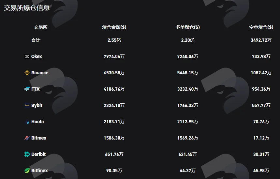Click Bitfinex short liquidation 45.98万

coord(261,171)
